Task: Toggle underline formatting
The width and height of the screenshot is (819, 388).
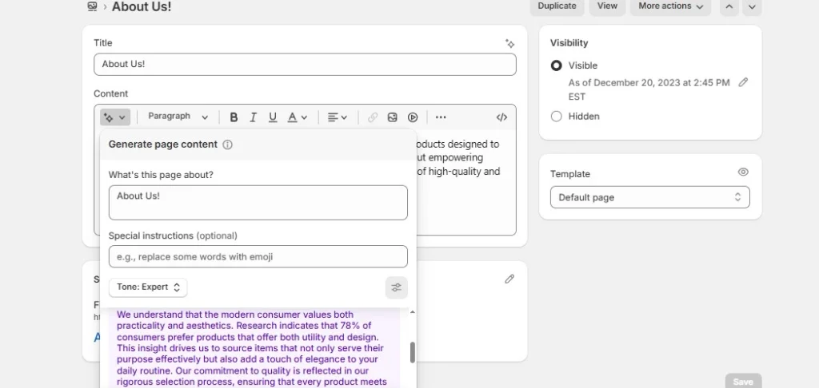Action: point(272,117)
